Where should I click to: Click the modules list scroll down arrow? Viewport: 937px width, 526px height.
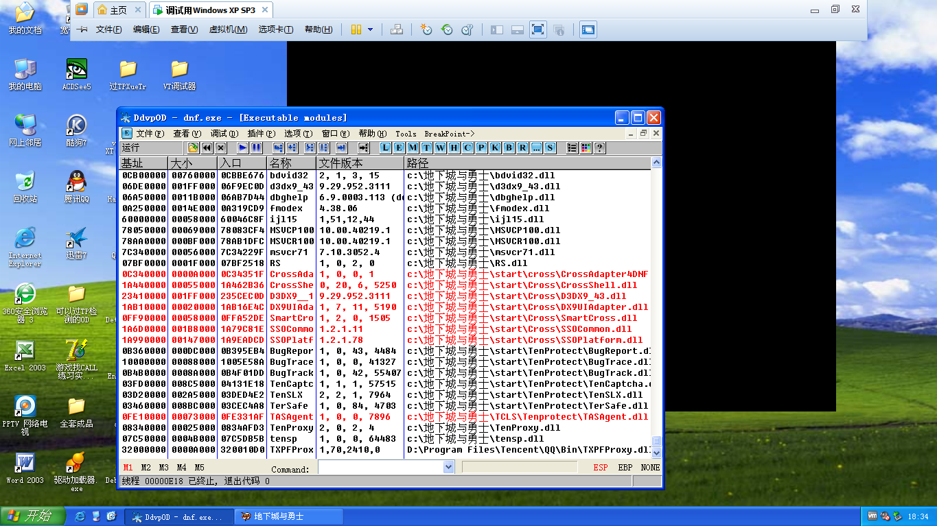tap(656, 453)
